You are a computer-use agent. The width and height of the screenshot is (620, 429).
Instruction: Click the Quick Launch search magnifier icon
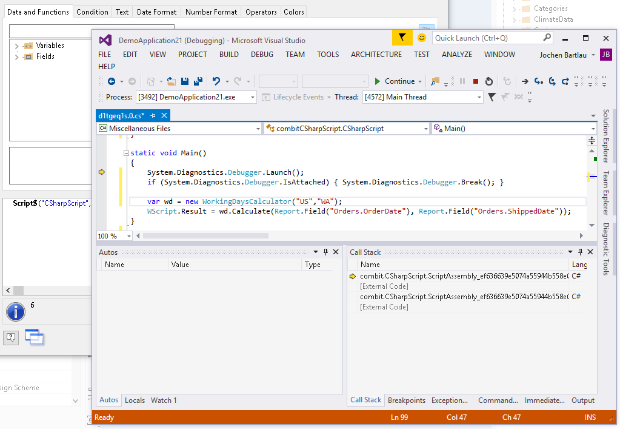(x=547, y=38)
